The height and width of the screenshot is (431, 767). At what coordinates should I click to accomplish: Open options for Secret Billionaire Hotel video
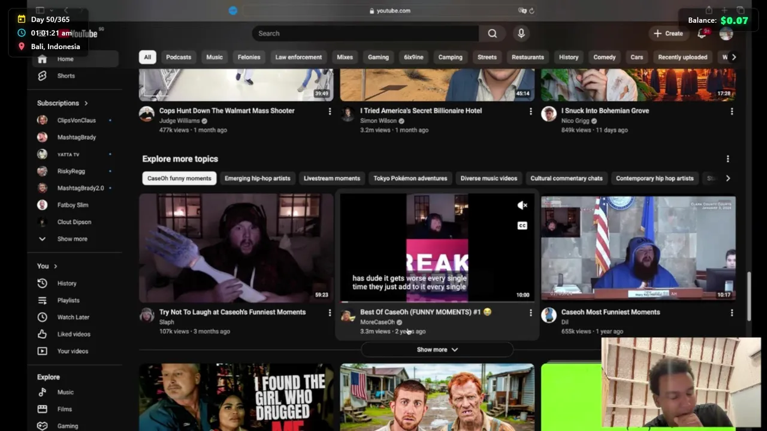[x=530, y=111]
